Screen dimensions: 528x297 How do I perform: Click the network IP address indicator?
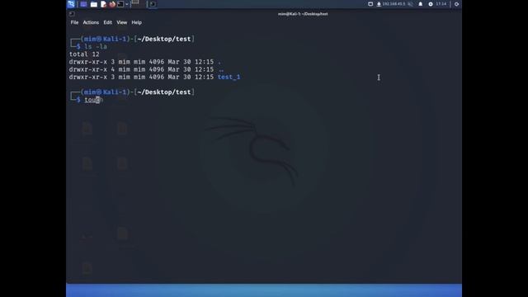click(x=391, y=4)
